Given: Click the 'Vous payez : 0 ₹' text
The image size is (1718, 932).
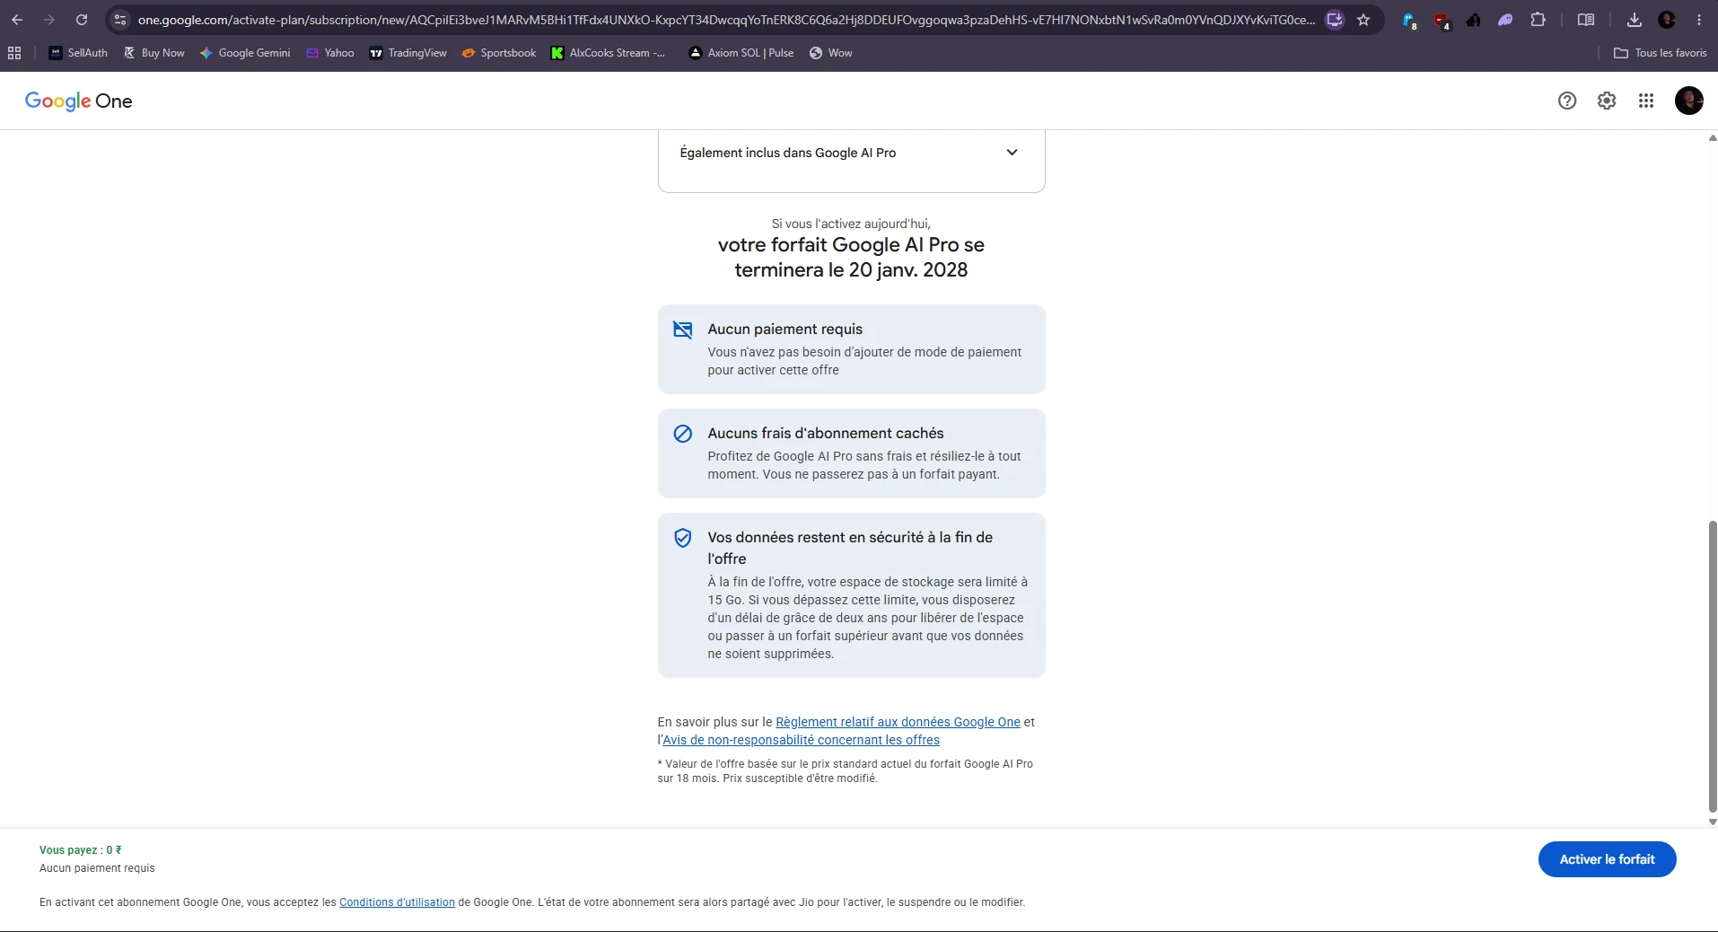Looking at the screenshot, I should point(81,850).
